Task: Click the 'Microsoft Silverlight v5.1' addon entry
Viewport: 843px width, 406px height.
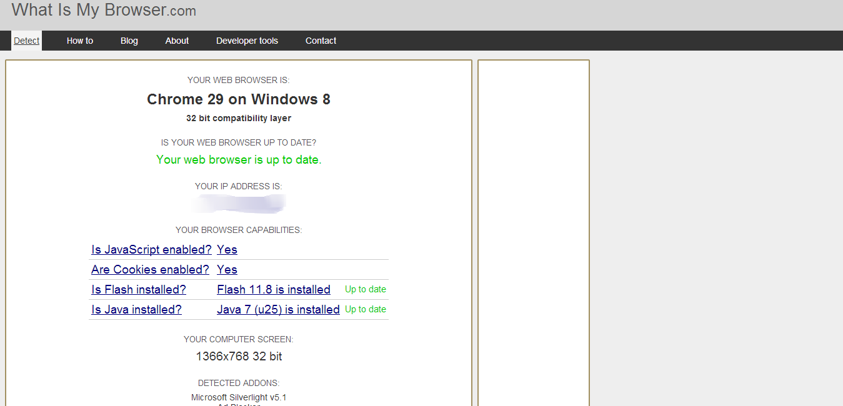Action: 239,397
